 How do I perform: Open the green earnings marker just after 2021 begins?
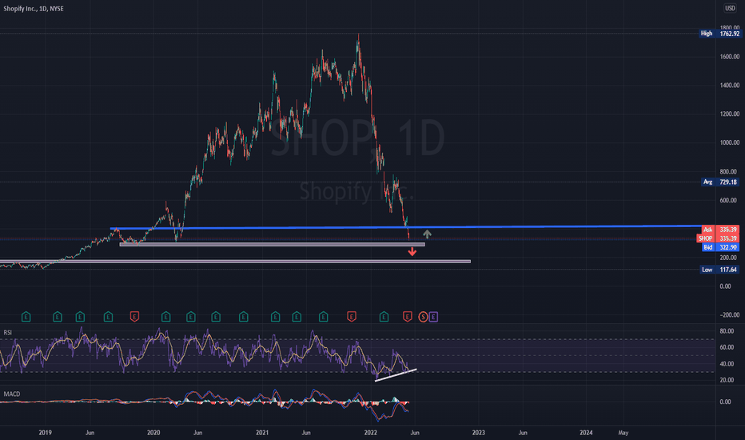[x=276, y=317]
